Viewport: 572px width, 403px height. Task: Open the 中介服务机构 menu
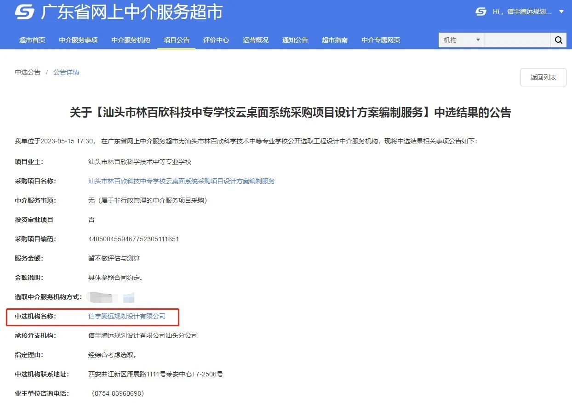coord(130,40)
